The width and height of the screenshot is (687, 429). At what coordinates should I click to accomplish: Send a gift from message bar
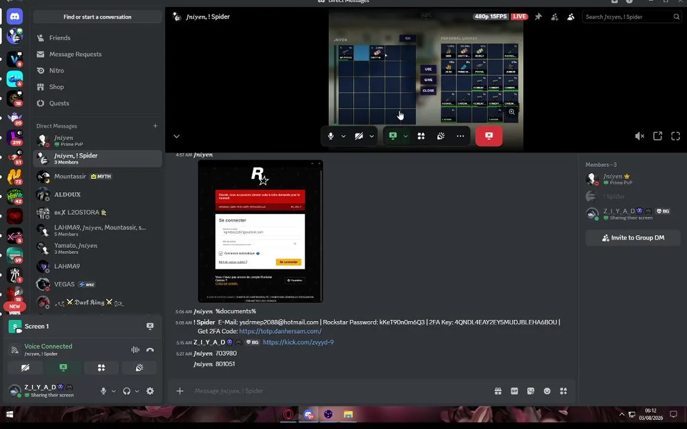tap(498, 391)
